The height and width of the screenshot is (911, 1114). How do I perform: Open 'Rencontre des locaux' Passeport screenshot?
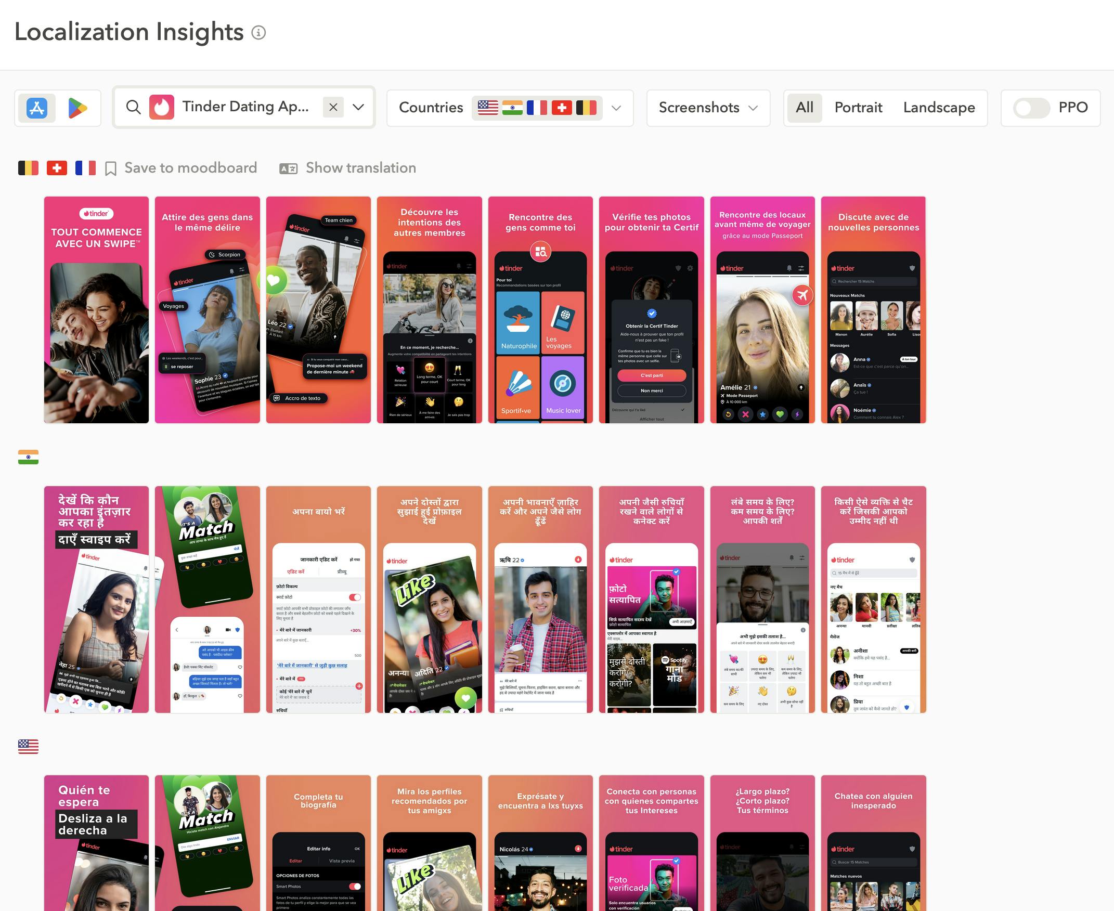click(762, 309)
